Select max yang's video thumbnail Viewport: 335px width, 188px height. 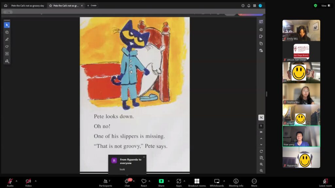click(301, 136)
